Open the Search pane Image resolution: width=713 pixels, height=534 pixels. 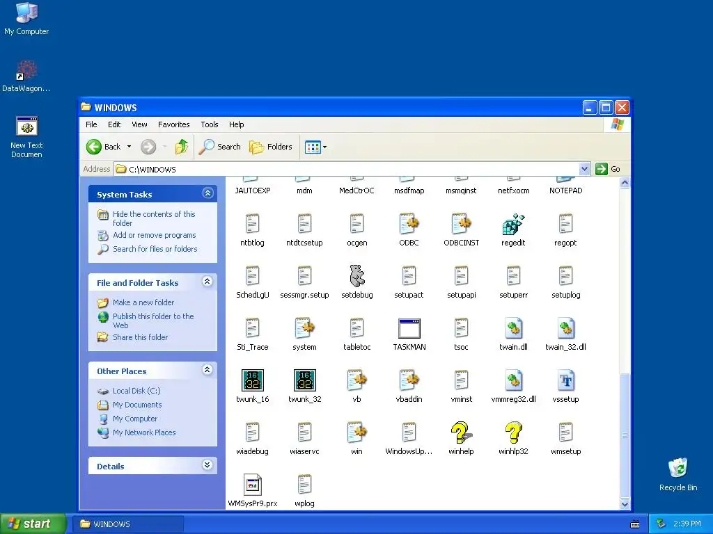pos(219,147)
